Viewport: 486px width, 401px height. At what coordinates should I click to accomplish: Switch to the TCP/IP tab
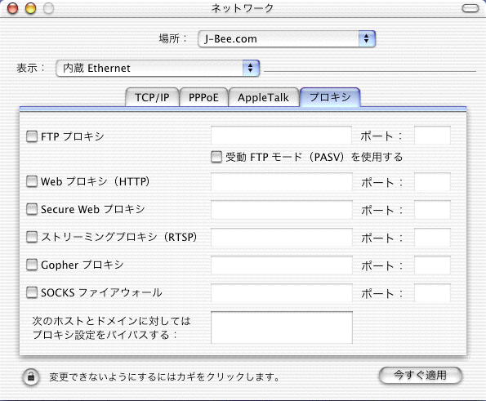point(152,98)
